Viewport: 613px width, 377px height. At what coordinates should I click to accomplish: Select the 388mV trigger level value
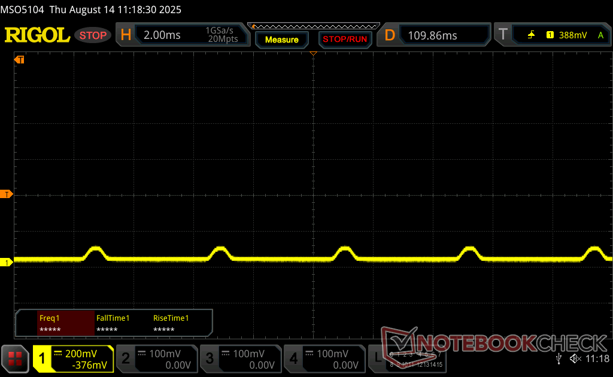tap(573, 35)
